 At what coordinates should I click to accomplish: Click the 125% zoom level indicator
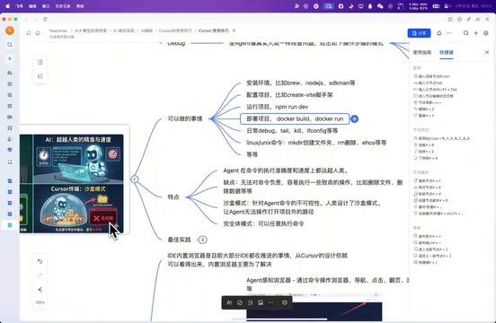[40, 302]
